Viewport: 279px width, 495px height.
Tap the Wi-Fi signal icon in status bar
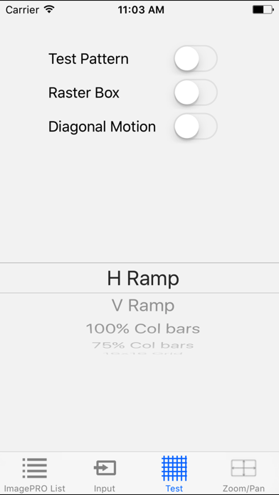[x=49, y=9]
